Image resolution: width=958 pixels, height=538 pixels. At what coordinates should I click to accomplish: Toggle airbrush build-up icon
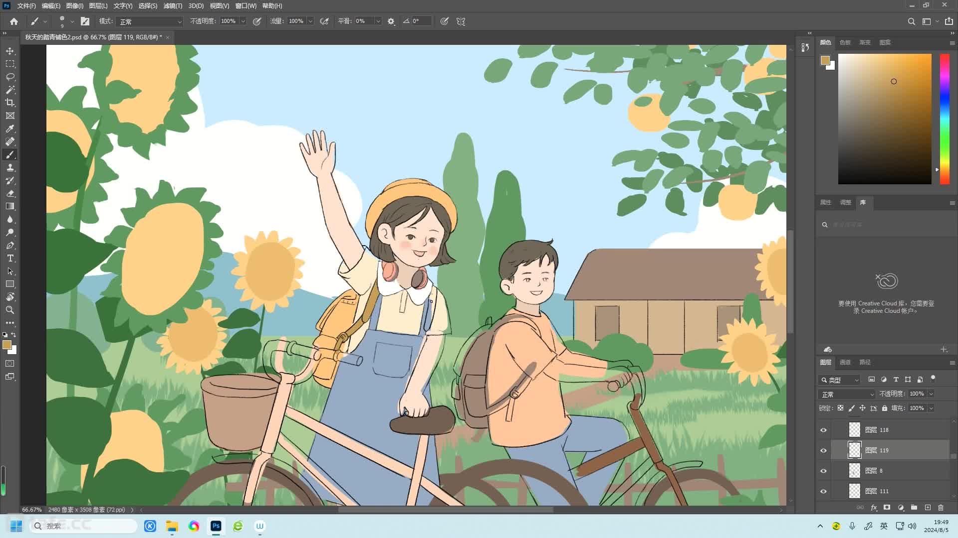coord(324,21)
